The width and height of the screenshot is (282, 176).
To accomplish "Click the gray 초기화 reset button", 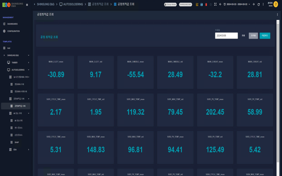I will [253, 36].
